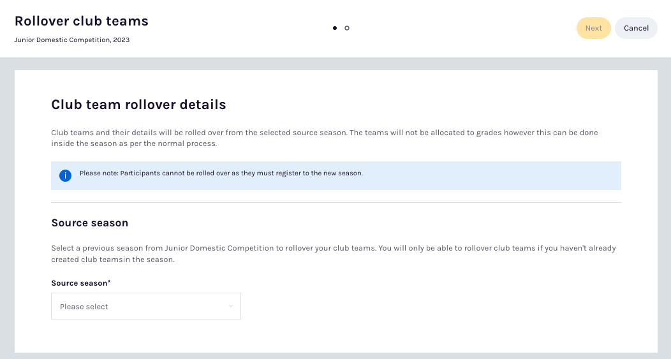The width and height of the screenshot is (671, 359).
Task: Click the blue info icon in the notice
Action: click(x=65, y=175)
